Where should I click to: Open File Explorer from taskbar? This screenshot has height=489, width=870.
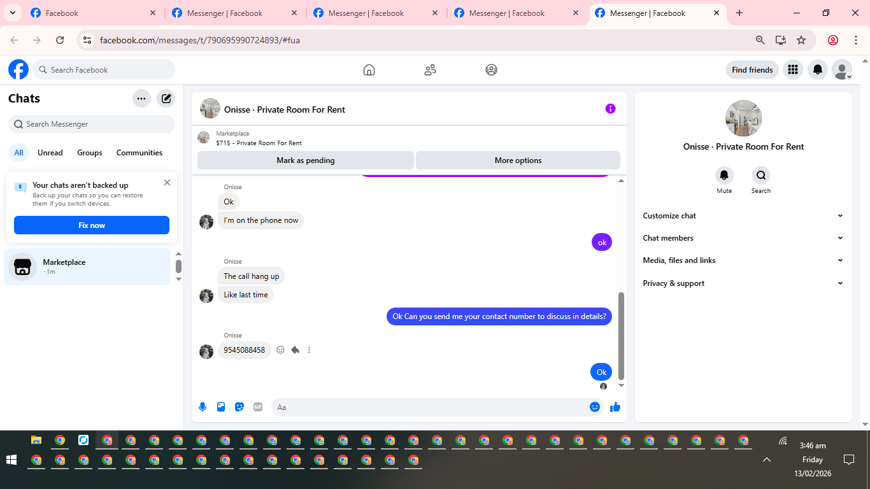[x=36, y=441]
